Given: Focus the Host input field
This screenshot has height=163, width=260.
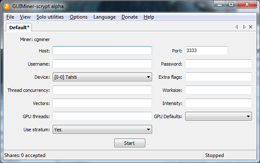Looking at the screenshot, I should tap(102, 50).
